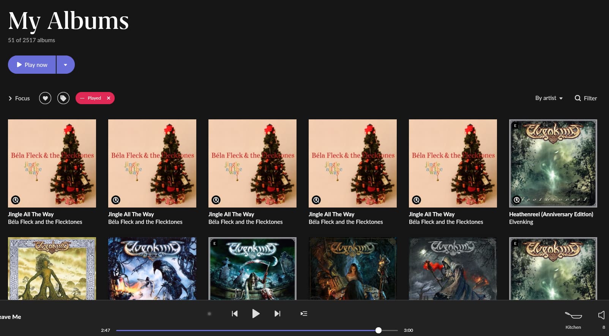Remove the Played filter with its X
The image size is (609, 336).
[109, 98]
